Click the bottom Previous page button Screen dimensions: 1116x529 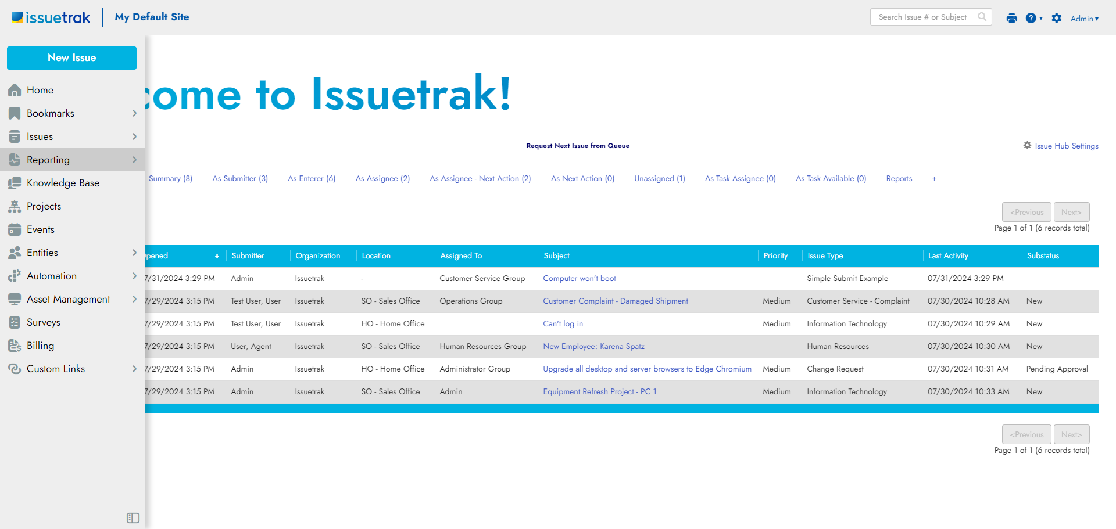pyautogui.click(x=1026, y=434)
